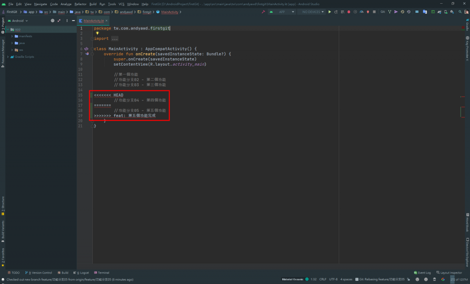This screenshot has height=284, width=470.
Task: Click the blue grid toolbar icon
Action: (417, 12)
